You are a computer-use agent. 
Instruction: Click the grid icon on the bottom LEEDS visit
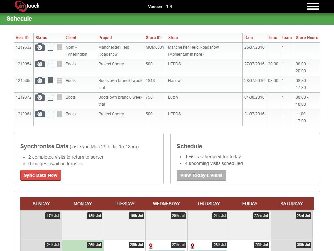tap(59, 114)
